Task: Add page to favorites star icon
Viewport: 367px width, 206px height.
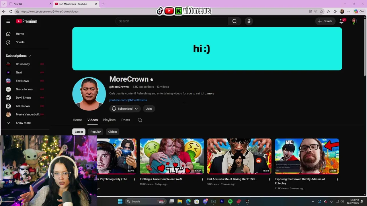Action: point(321,11)
